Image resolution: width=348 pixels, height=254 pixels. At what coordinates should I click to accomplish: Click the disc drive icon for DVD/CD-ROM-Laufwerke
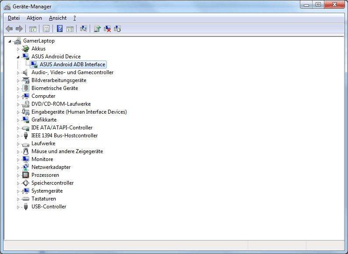pos(26,104)
